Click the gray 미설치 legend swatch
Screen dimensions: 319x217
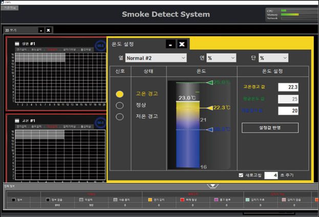(x=81, y=200)
